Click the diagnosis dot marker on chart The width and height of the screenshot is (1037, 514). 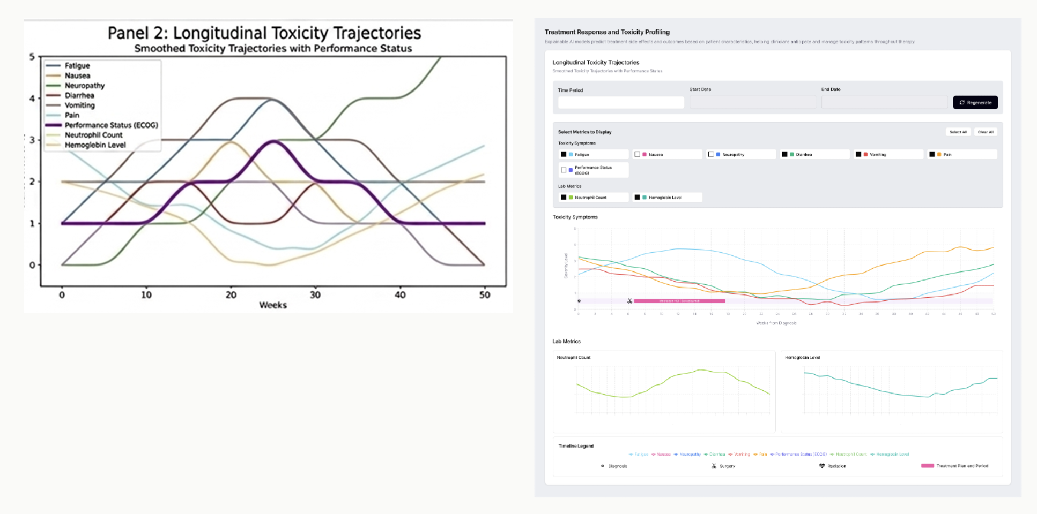coord(579,301)
